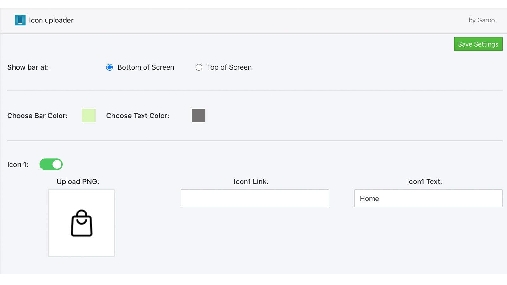Image resolution: width=507 pixels, height=285 pixels.
Task: Open the gray text color swatch
Action: 198,116
